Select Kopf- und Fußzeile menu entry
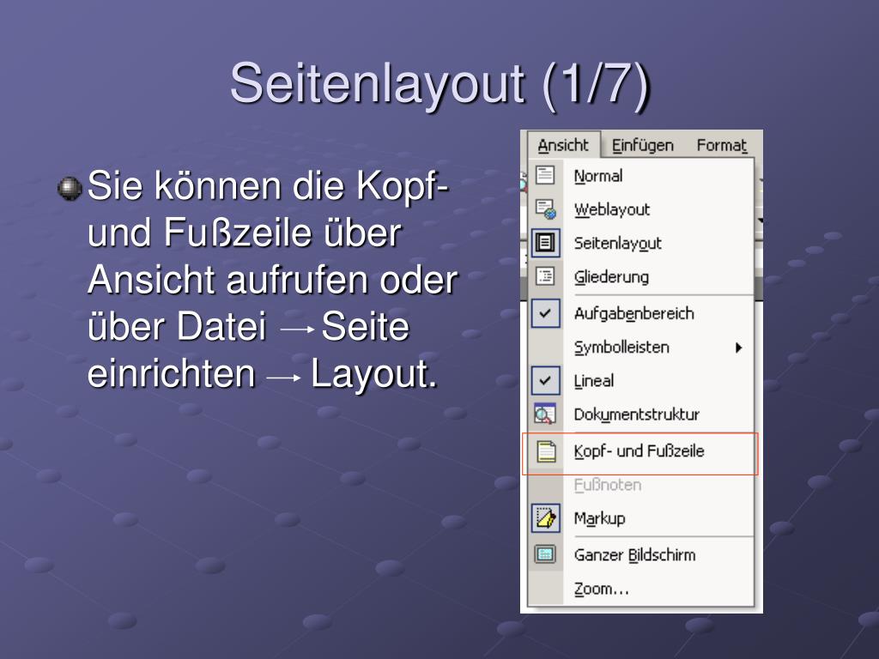The image size is (879, 659). 640,451
